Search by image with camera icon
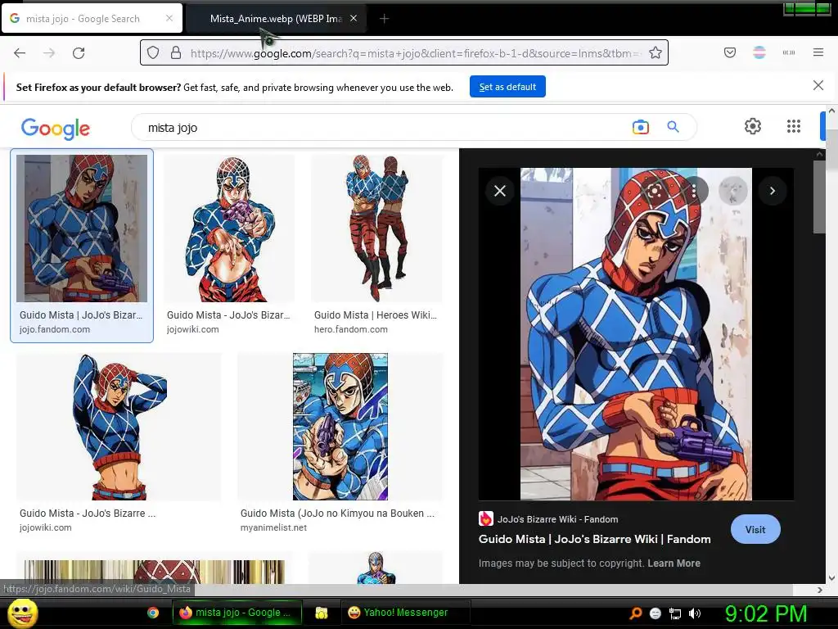Viewport: 838px width, 629px height. coord(640,127)
